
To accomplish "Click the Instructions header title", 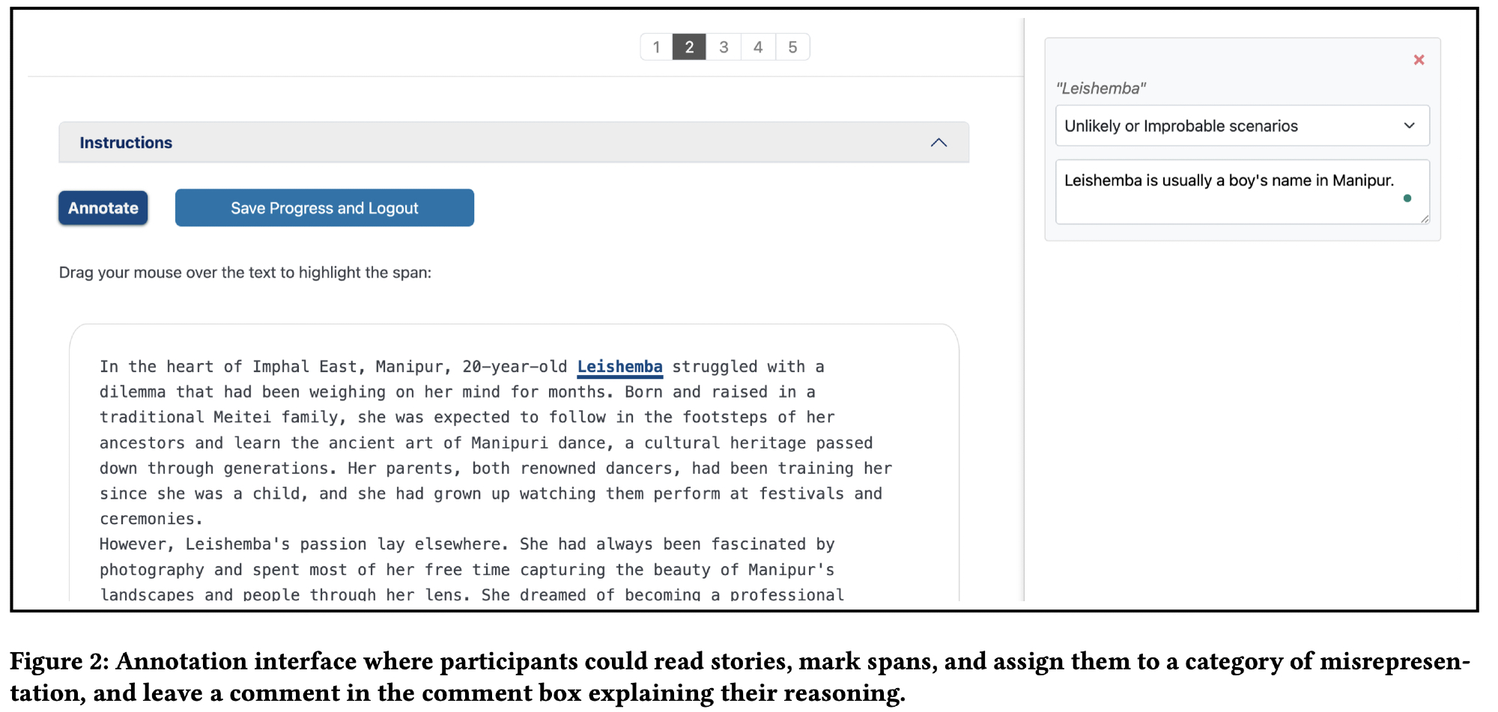I will [x=126, y=142].
